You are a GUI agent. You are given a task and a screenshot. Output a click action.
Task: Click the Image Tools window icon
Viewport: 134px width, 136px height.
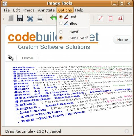point(5,3)
